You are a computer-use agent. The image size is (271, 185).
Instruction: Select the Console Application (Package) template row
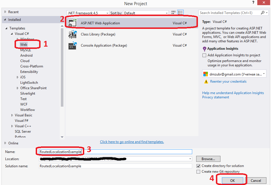132,45
